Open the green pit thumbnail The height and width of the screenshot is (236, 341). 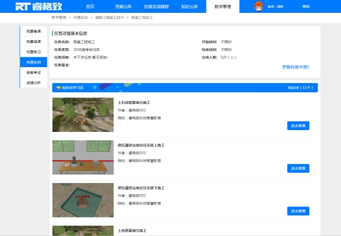(x=83, y=200)
